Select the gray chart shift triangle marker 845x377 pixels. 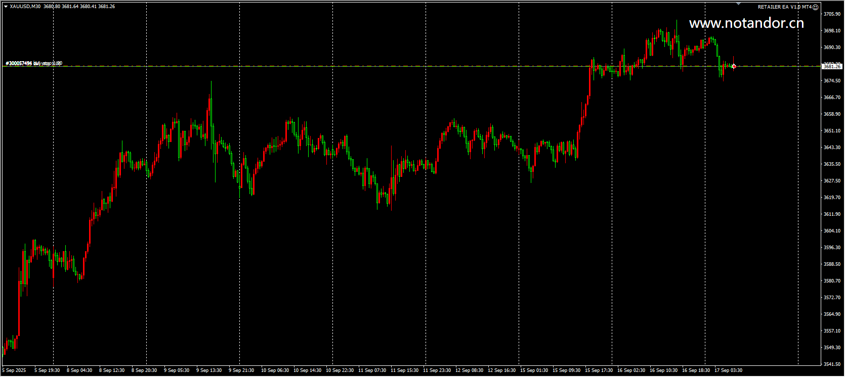pyautogui.click(x=738, y=4)
